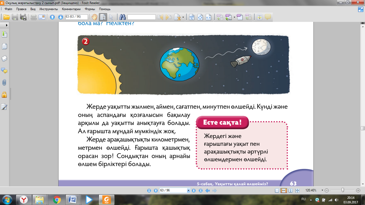
Task: Activate the Select Text tool
Action: [103, 17]
